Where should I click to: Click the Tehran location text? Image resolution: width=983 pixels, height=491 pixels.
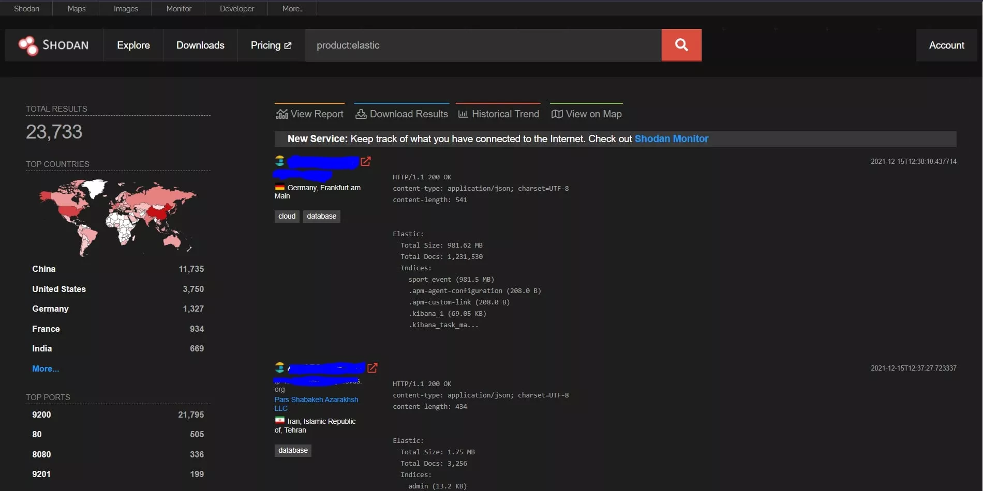(x=295, y=430)
